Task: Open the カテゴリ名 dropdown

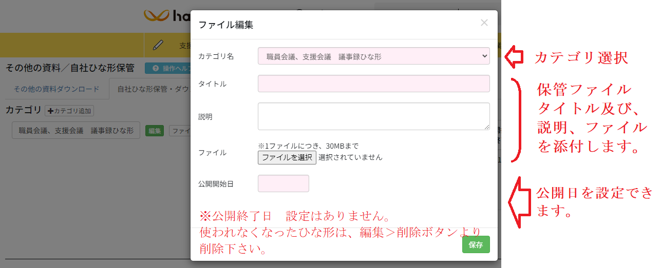Action: pos(373,56)
